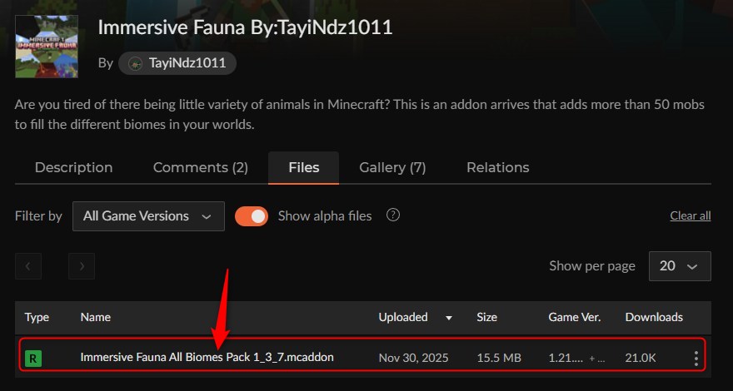Click the Immersive Fauna By:TayiNdz1011 title
Image resolution: width=733 pixels, height=391 pixels.
pyautogui.click(x=245, y=27)
